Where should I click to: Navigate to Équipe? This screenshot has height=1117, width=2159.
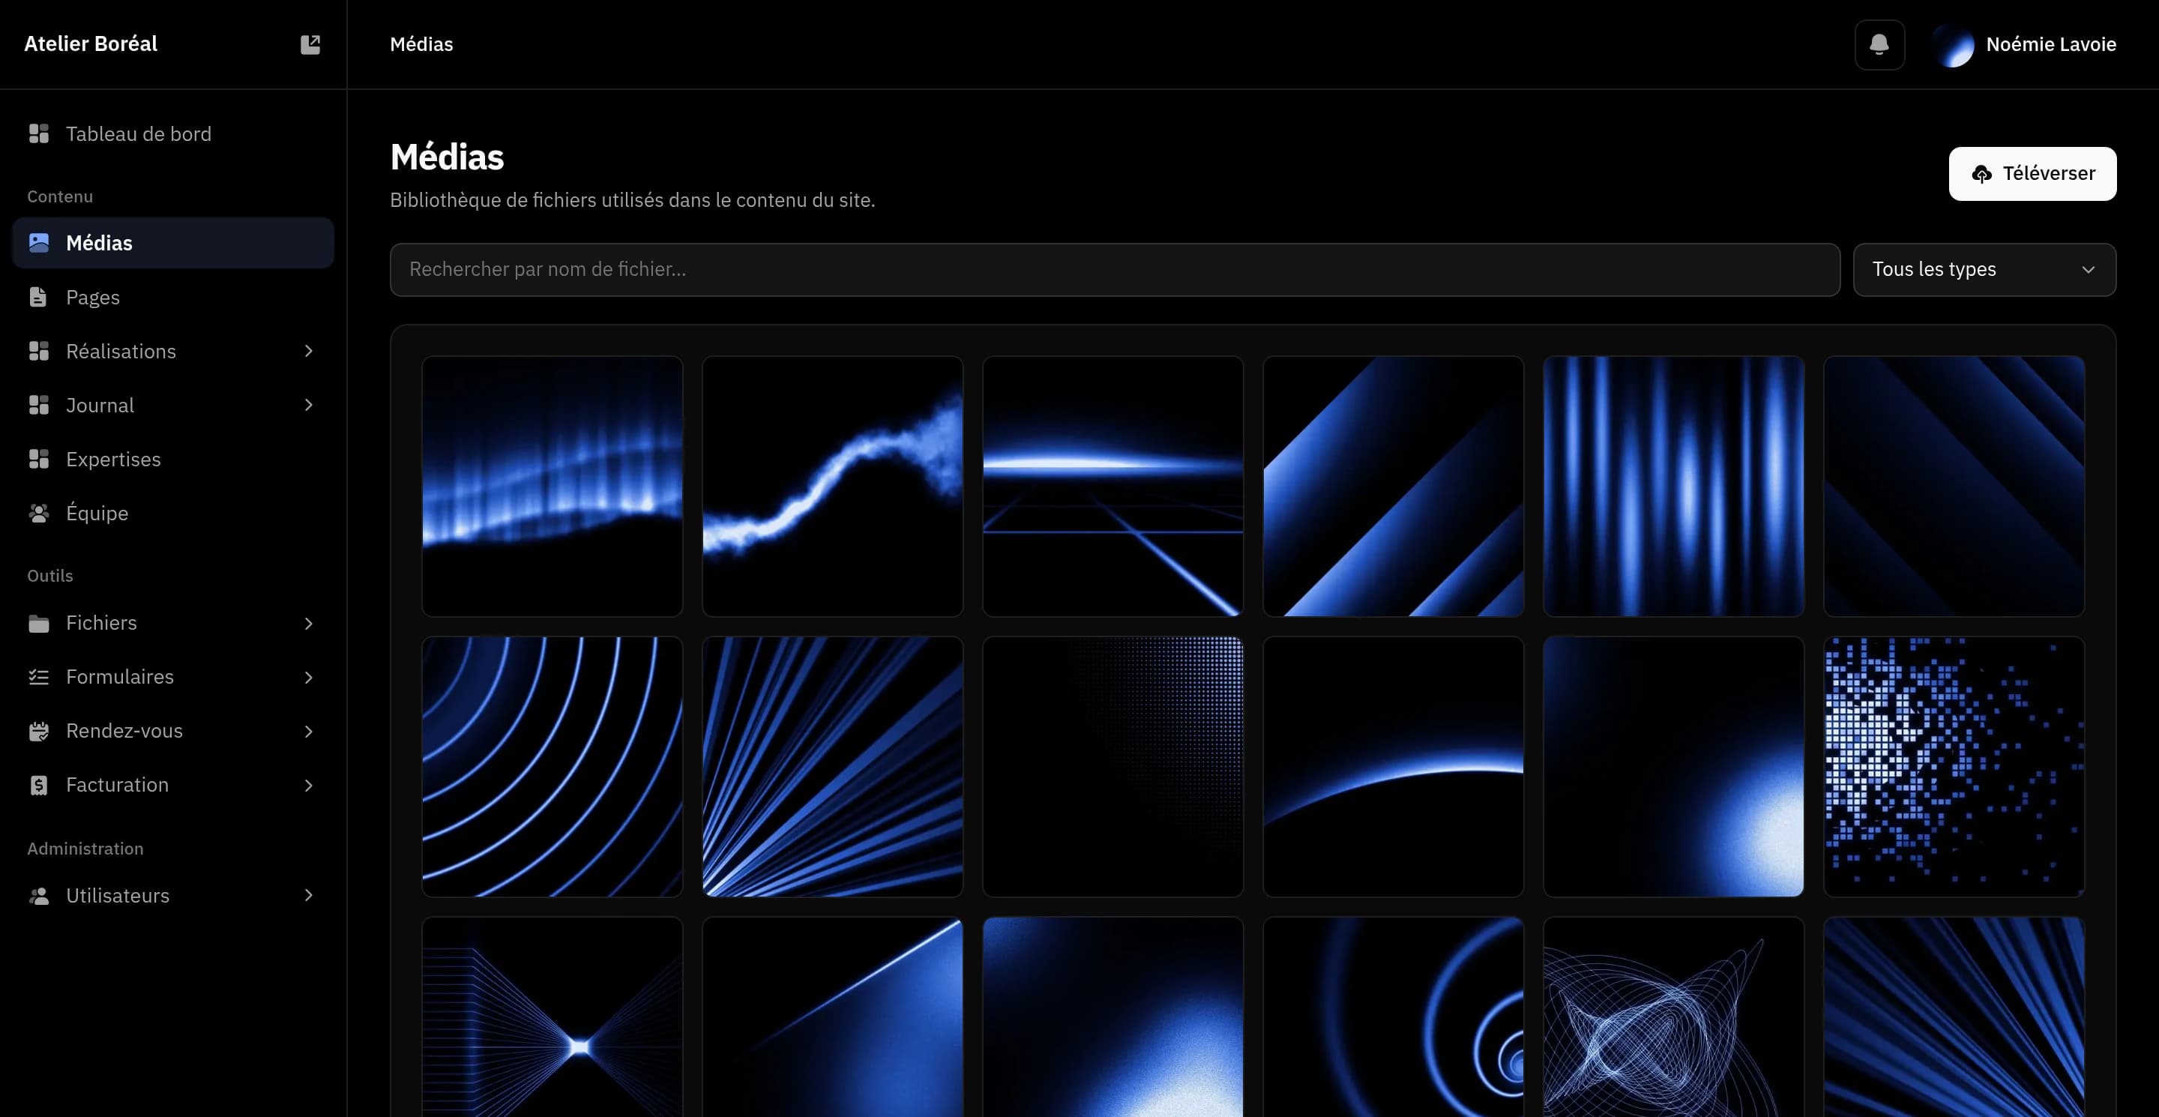[x=172, y=514]
